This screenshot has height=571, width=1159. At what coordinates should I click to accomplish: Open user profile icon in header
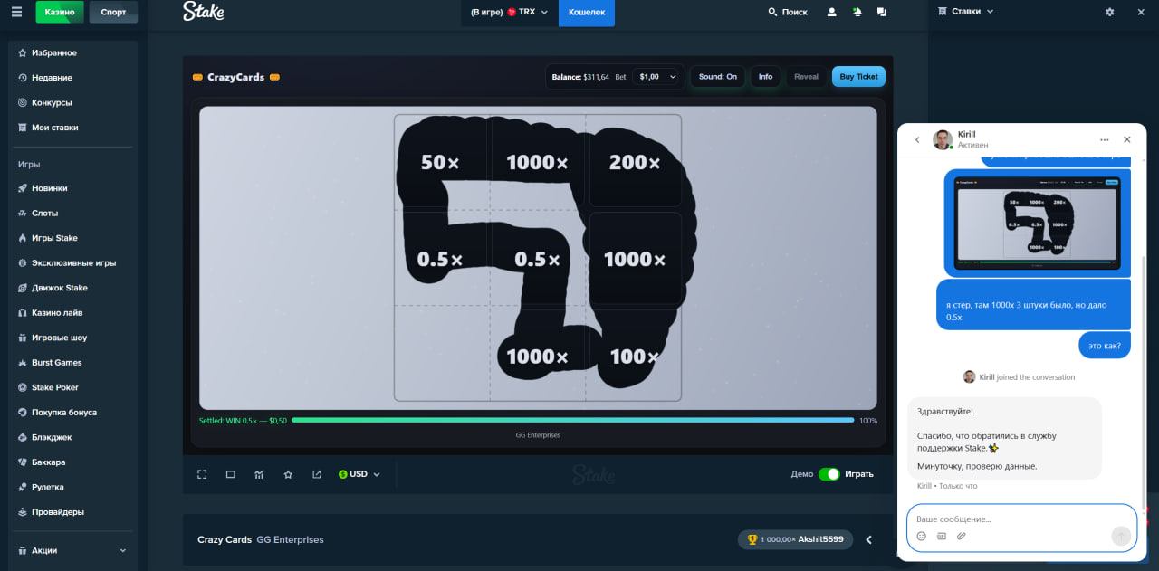coord(831,13)
